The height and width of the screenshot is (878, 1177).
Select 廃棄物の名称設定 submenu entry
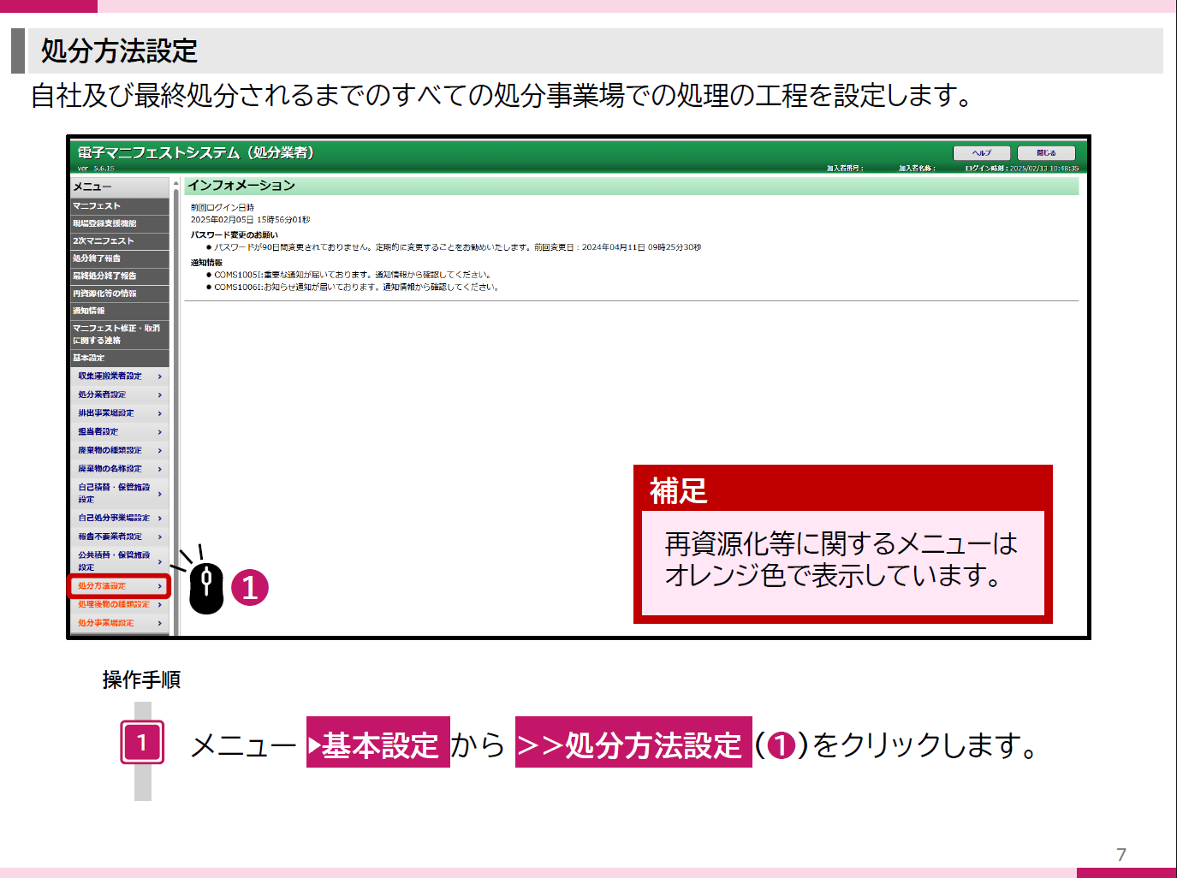[x=120, y=469]
